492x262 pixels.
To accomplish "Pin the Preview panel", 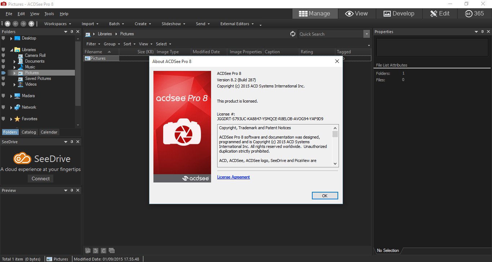I will 72,190.
